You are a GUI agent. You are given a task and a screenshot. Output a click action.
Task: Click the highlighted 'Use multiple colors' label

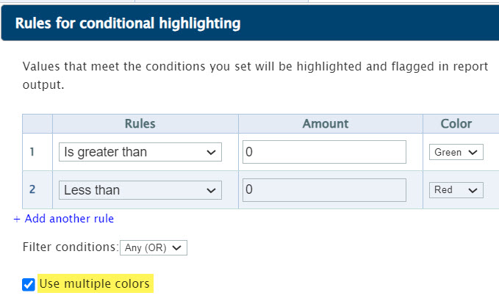95,283
